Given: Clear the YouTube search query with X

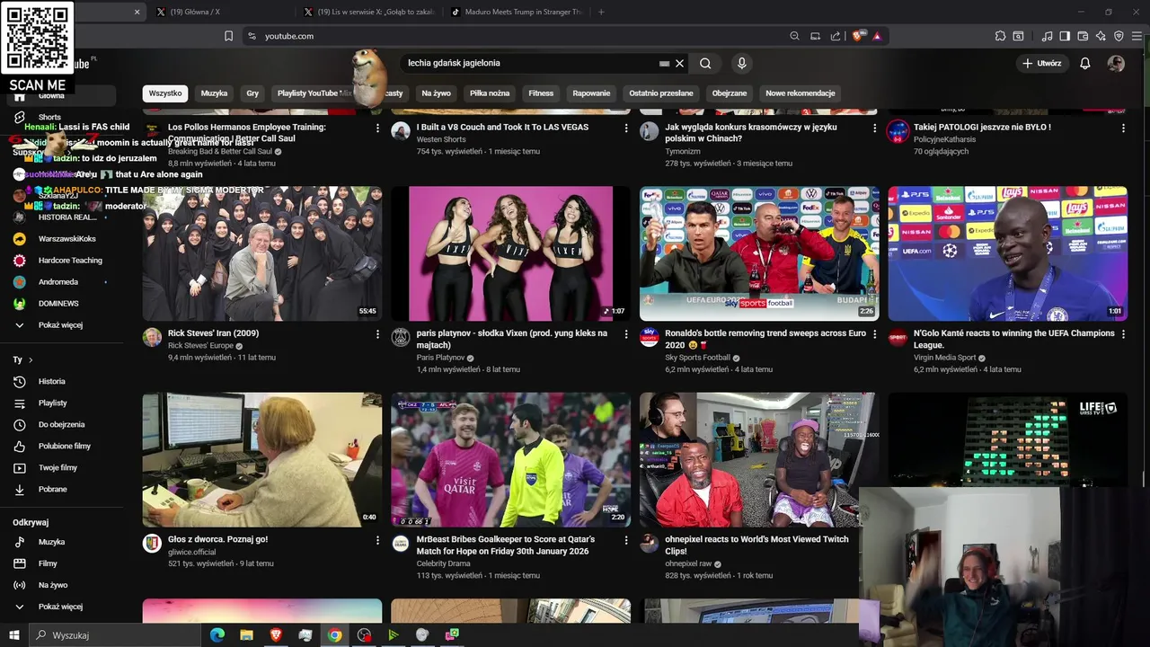Looking at the screenshot, I should (679, 63).
